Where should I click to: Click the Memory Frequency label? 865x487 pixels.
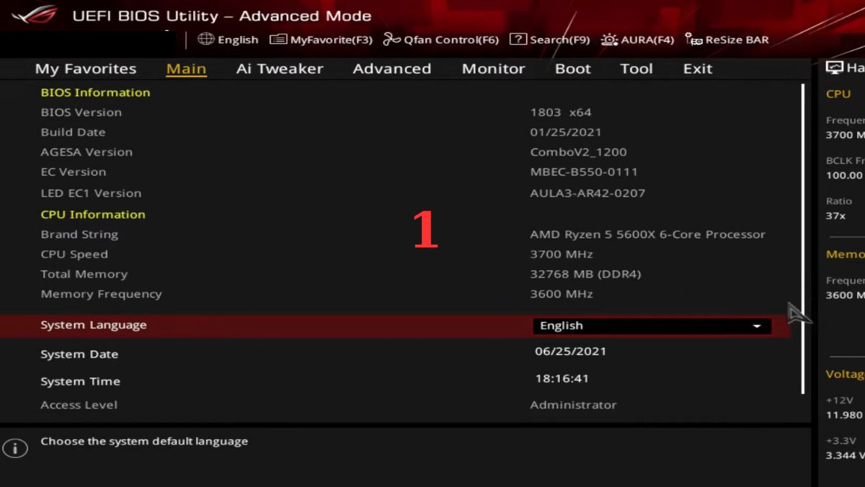coord(101,294)
